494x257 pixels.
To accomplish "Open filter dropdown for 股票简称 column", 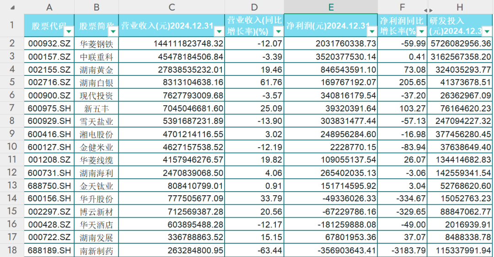I will pyautogui.click(x=113, y=31).
